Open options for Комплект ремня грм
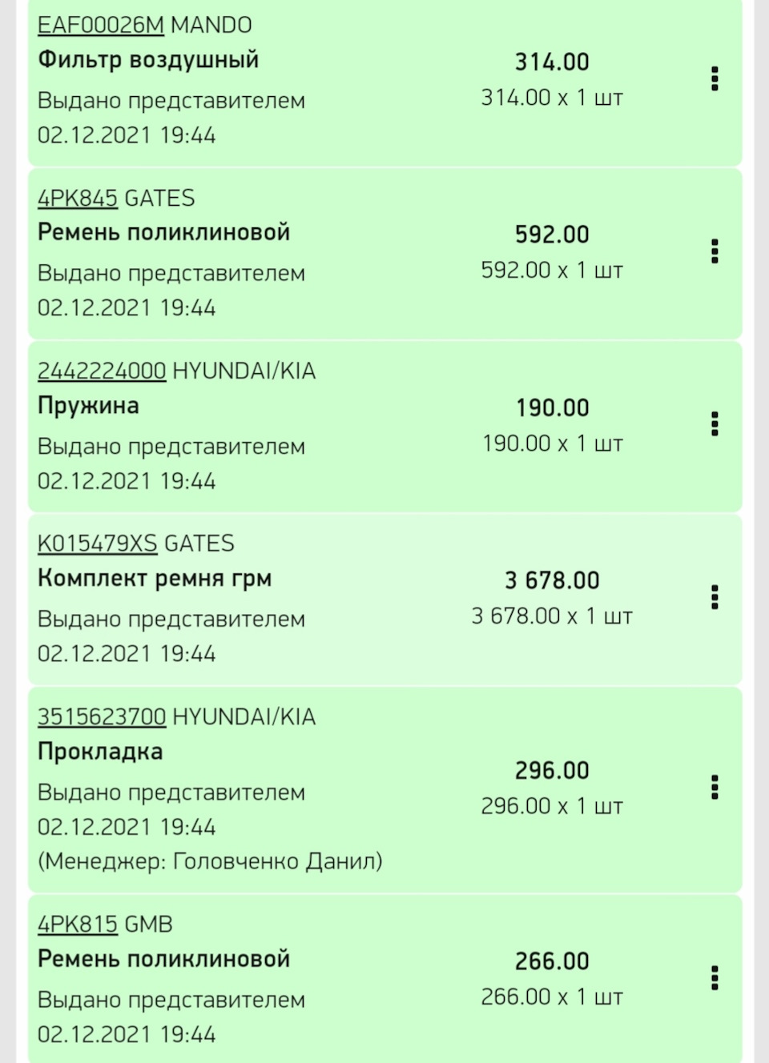 tap(715, 597)
